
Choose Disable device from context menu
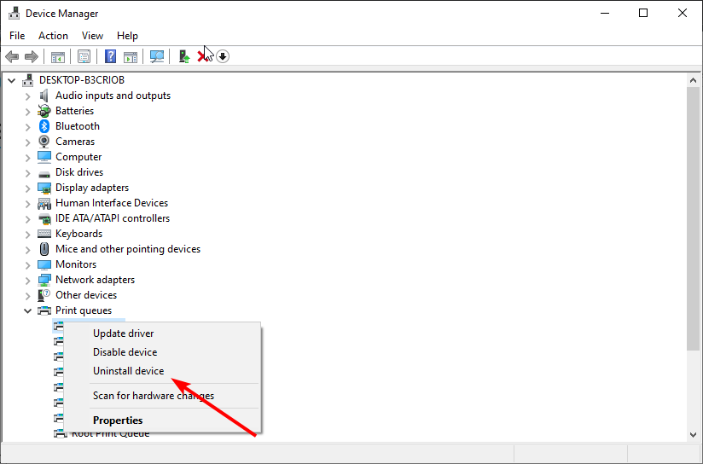tap(162, 352)
